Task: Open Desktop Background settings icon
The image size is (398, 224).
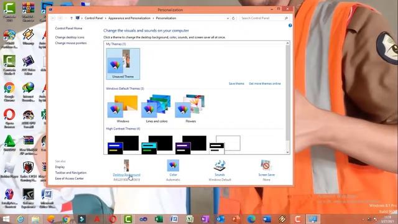Action: (x=126, y=166)
